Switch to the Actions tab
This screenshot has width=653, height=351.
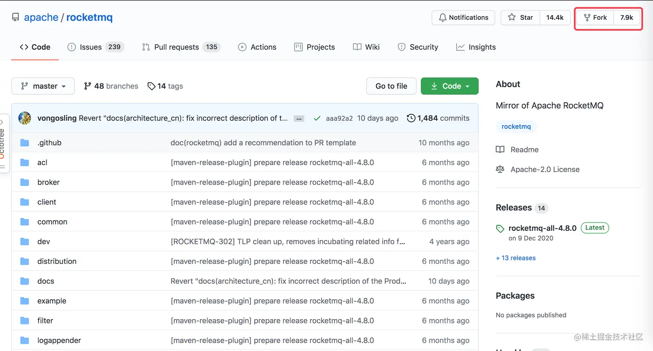(257, 47)
